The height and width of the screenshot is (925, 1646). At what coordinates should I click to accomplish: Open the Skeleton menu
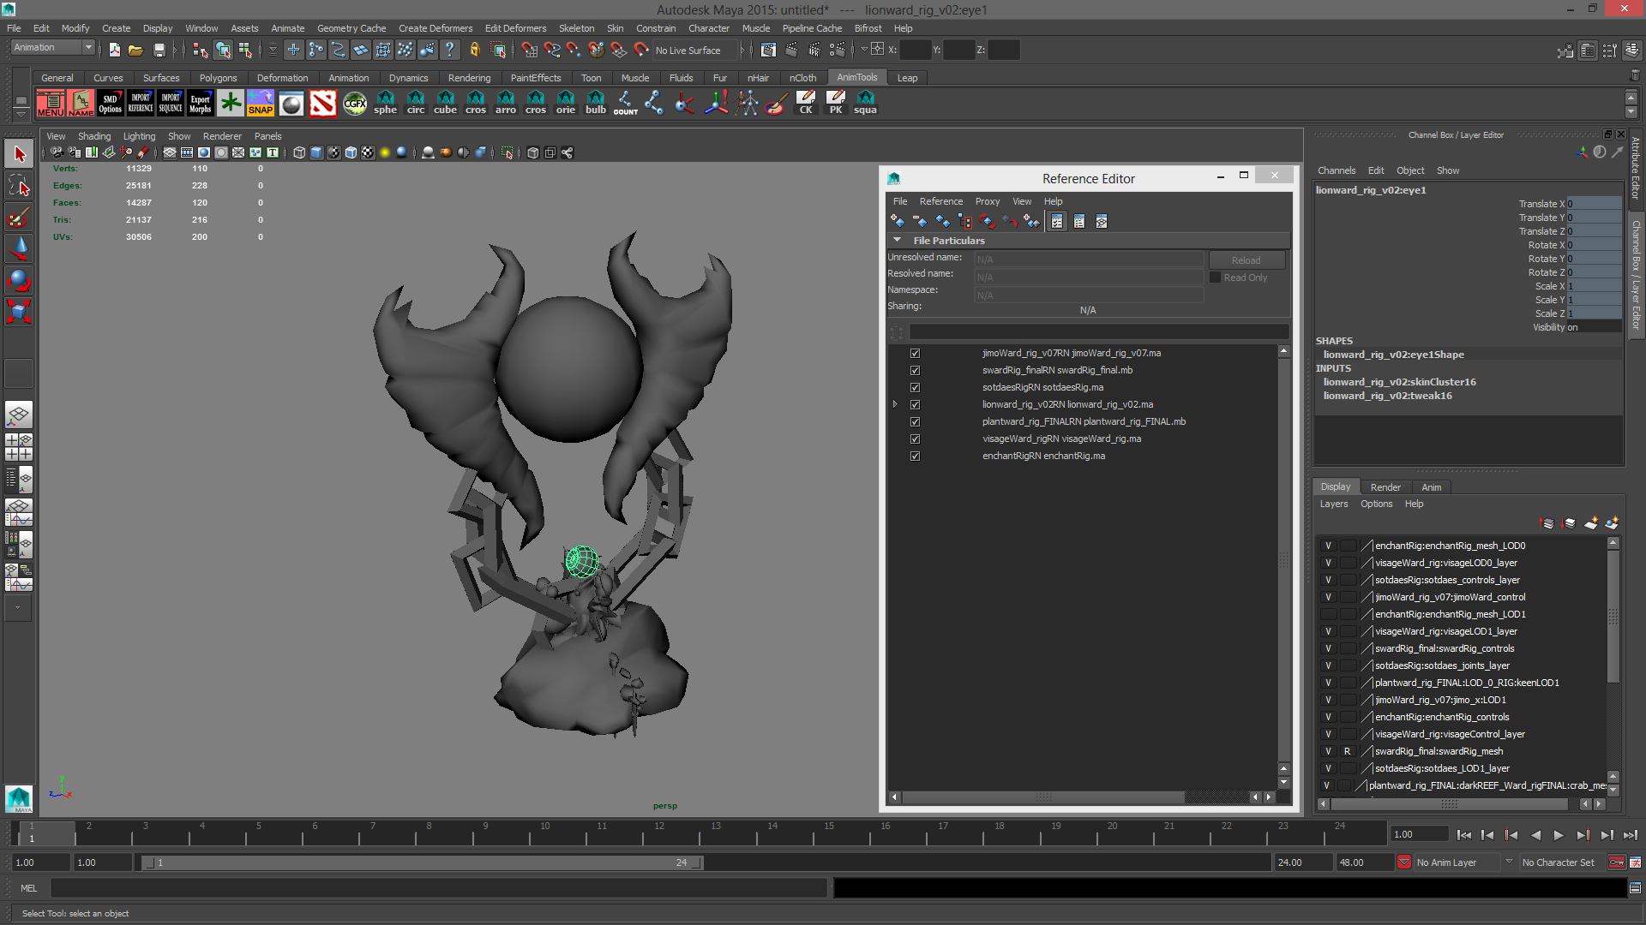(576, 28)
